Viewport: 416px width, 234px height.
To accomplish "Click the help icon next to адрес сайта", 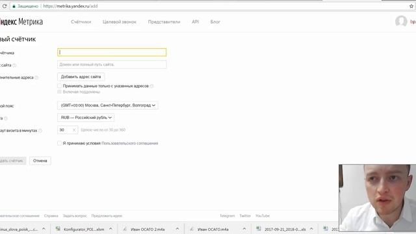I will click(x=14, y=65).
